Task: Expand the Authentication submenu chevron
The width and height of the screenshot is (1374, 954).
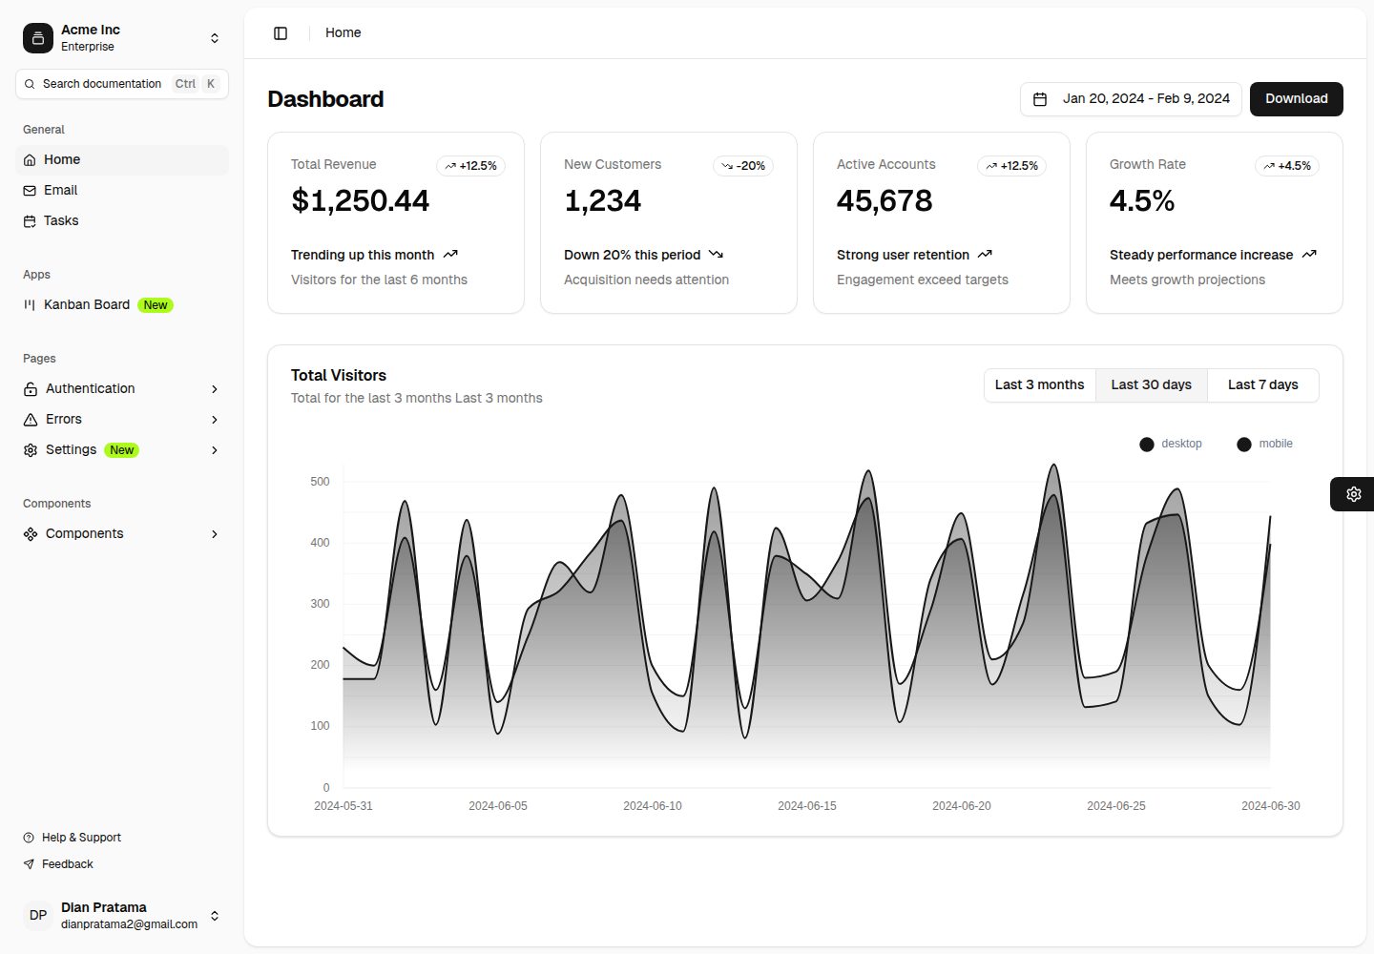Action: [x=215, y=389]
